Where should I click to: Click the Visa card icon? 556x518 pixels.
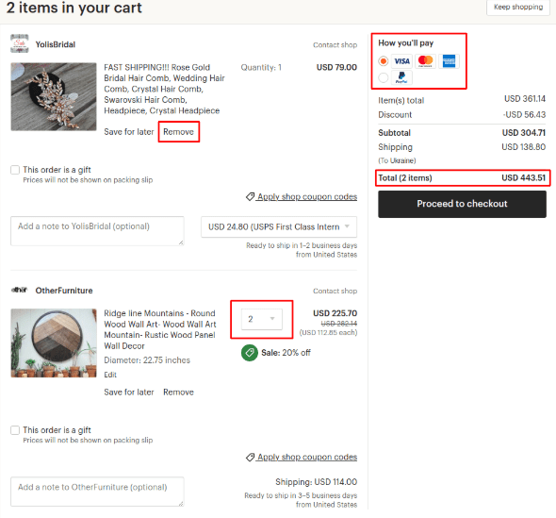point(401,61)
